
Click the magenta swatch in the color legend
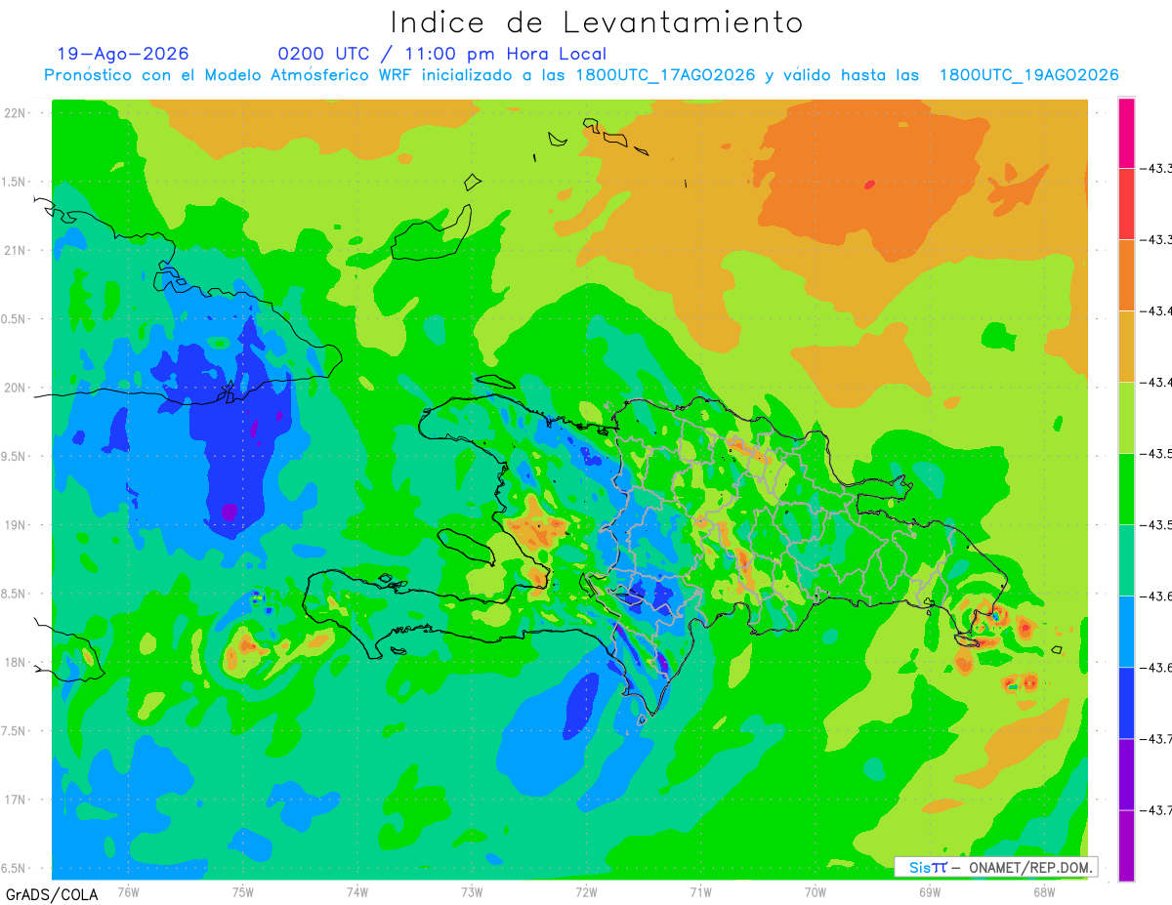click(x=1126, y=133)
